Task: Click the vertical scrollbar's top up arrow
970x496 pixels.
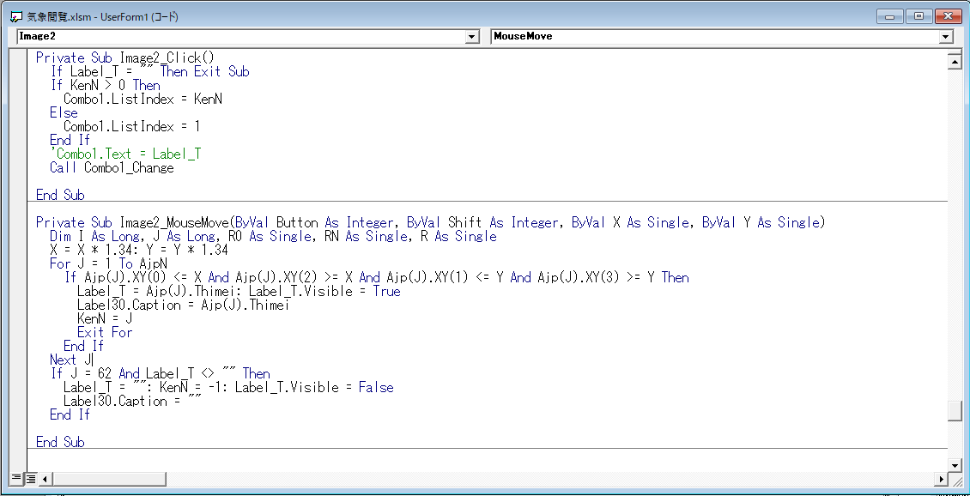Action: (x=954, y=60)
